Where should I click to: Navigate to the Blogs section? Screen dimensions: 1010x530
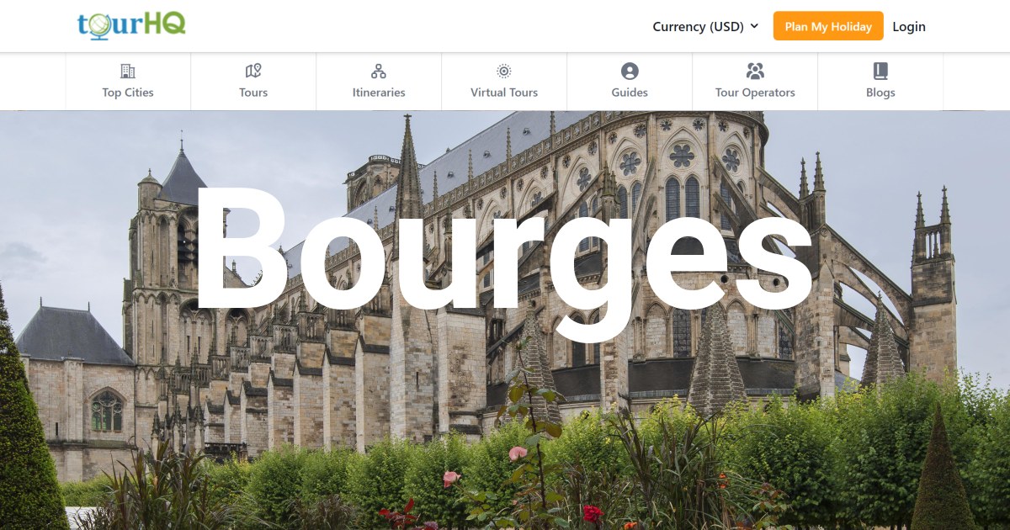point(880,93)
